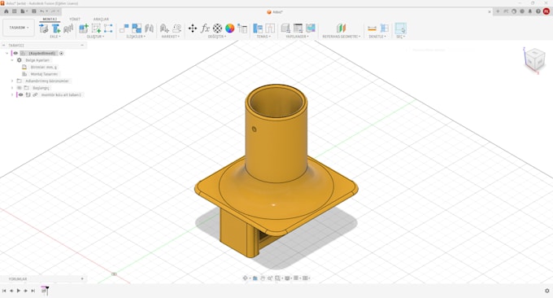Open the DEĞİŞTİR dropdown menu
Viewport: 553px width, 298px height.
[217, 37]
